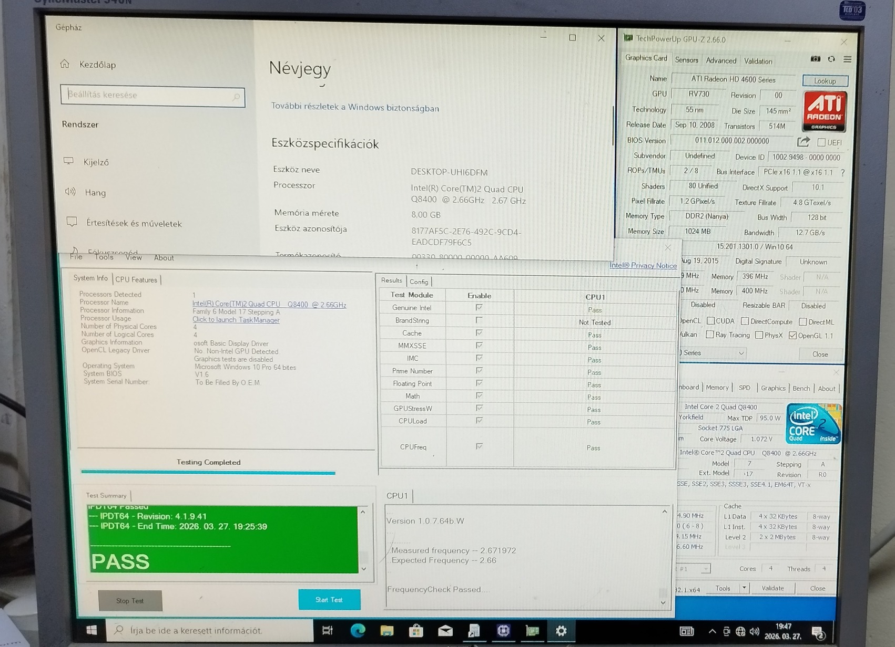Click Testing Completed progress bar
895x647 pixels.
tap(208, 472)
